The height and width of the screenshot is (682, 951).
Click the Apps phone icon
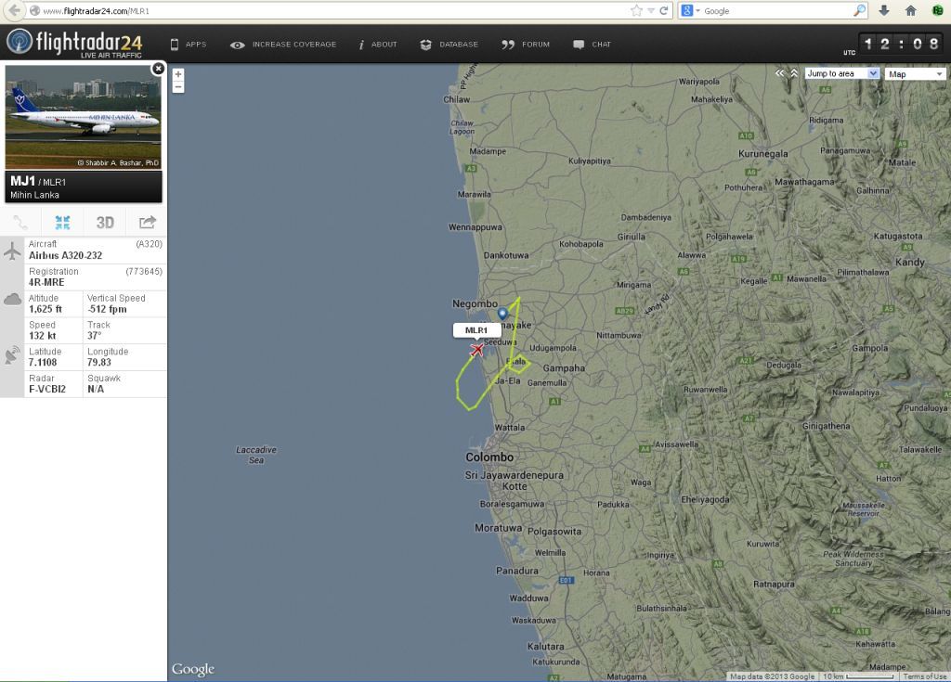(x=175, y=45)
